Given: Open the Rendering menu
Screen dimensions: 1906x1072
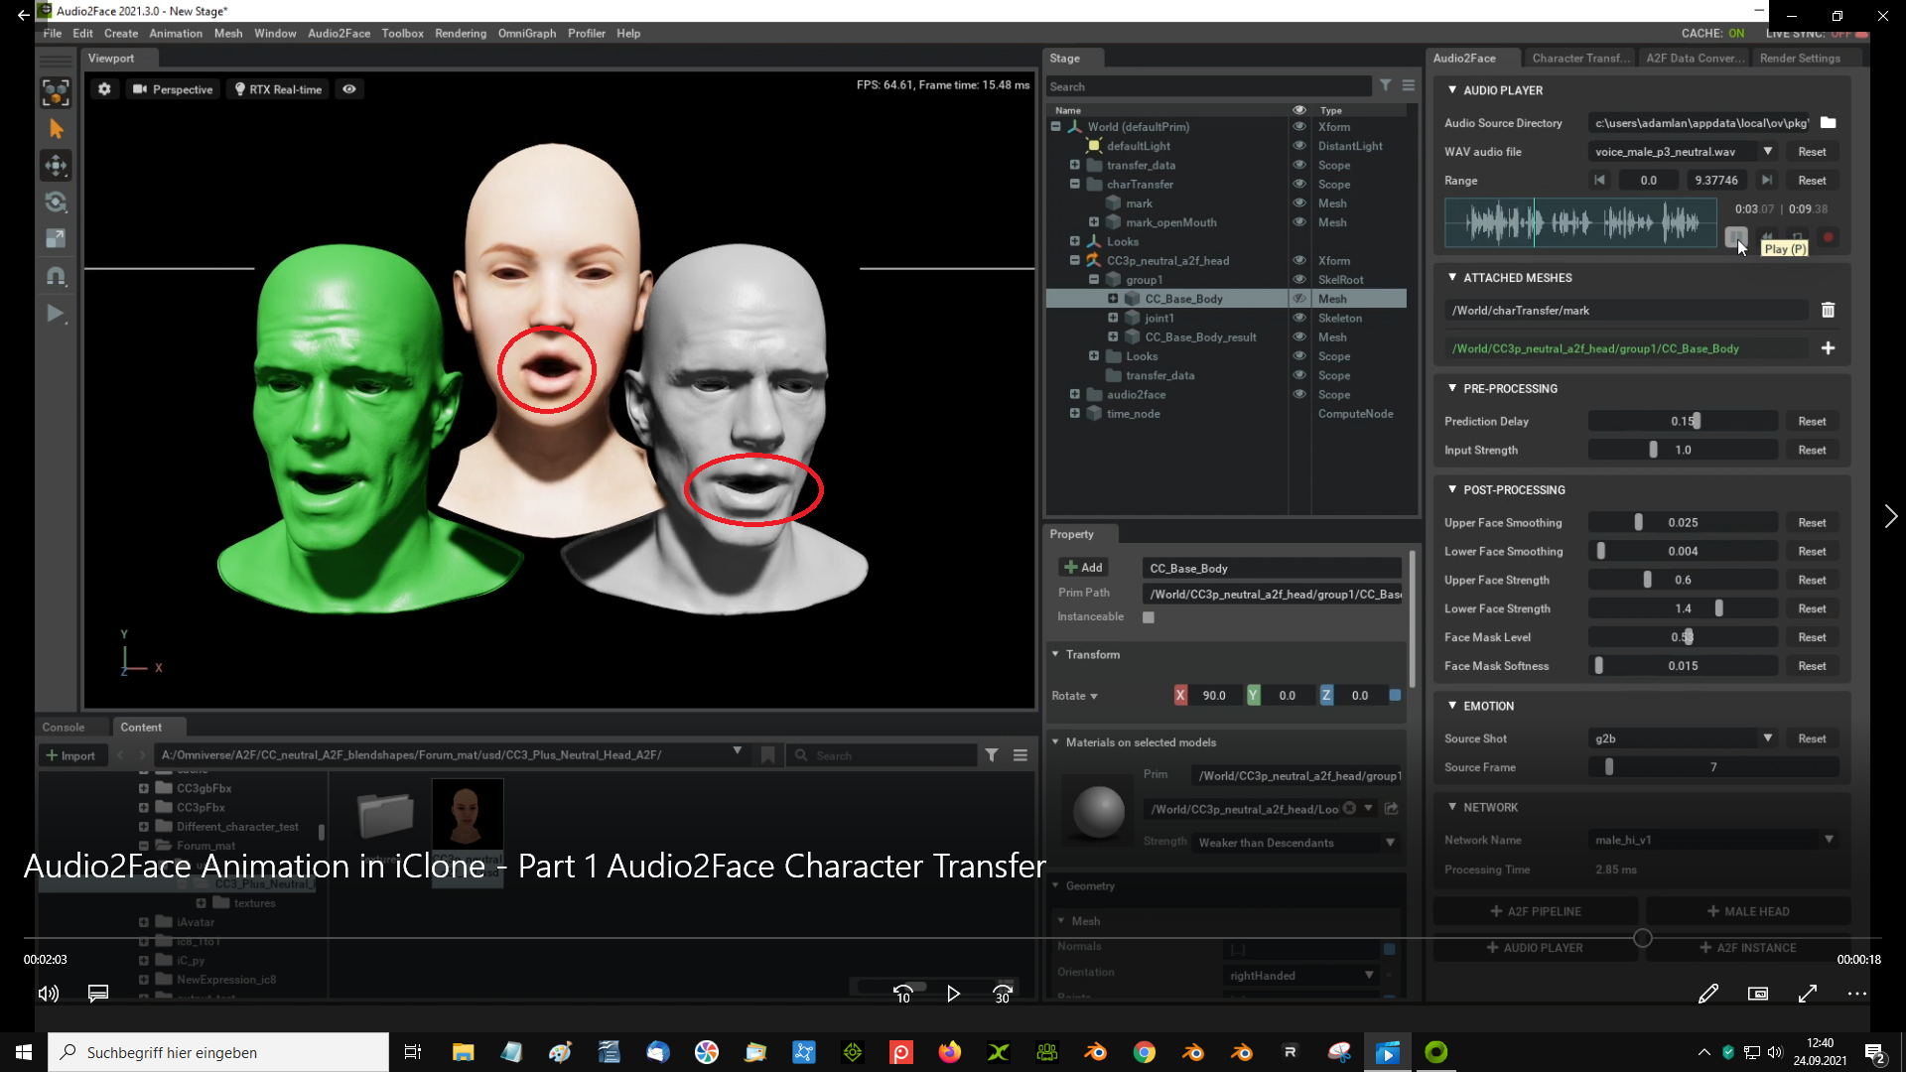Looking at the screenshot, I should [461, 33].
